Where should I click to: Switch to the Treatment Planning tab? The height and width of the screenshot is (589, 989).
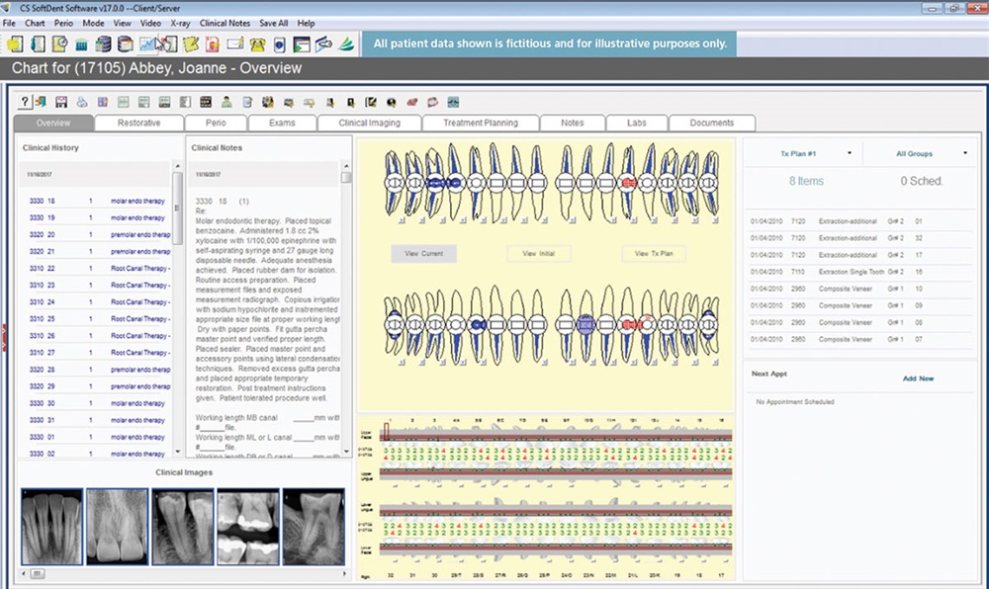tap(481, 123)
